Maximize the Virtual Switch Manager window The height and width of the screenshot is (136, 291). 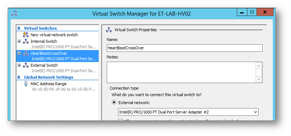(x=252, y=12)
